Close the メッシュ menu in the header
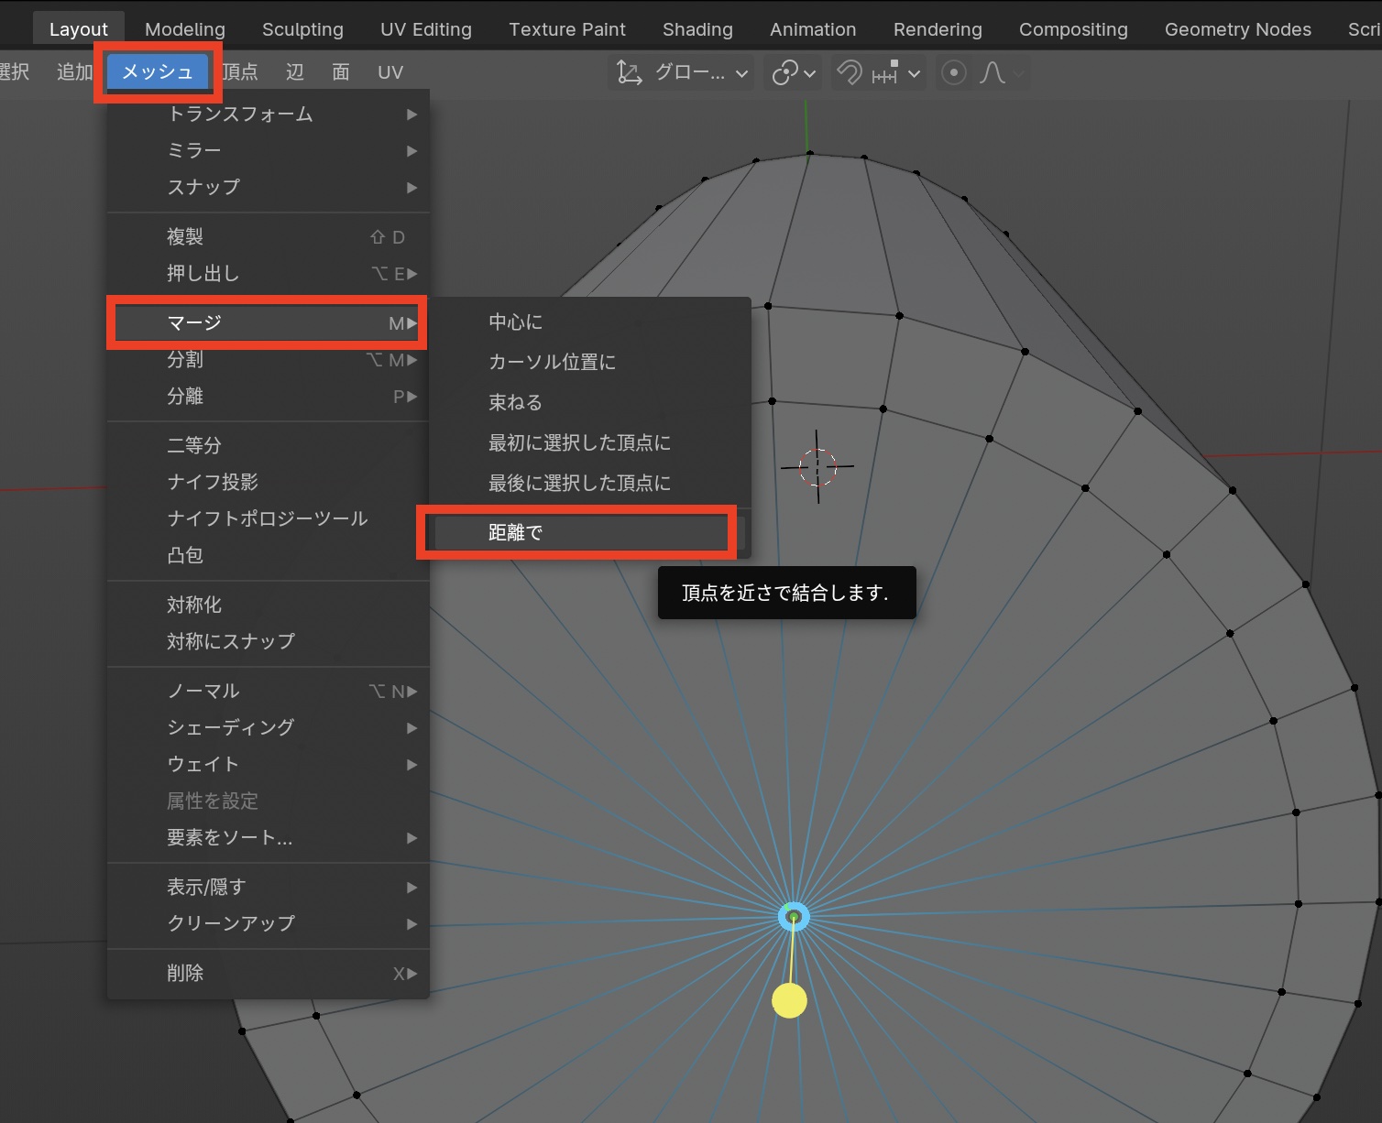Viewport: 1382px width, 1123px height. click(158, 71)
